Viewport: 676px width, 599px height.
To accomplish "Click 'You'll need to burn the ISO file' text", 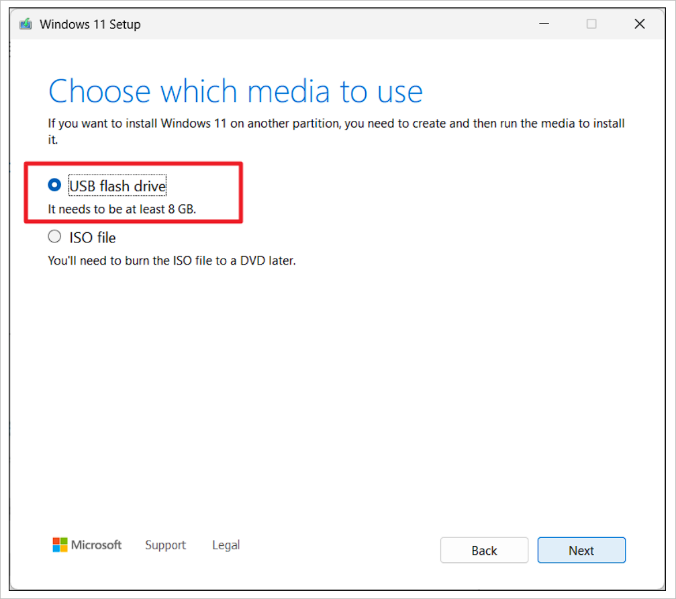I will (172, 261).
